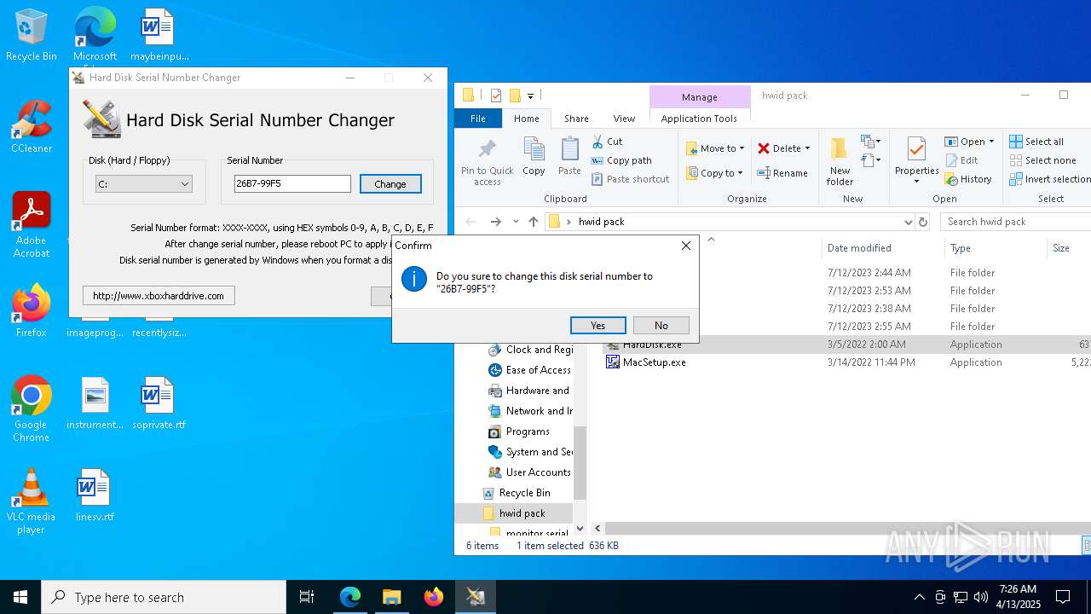Screen dimensions: 1091x614
Task: Click the Paste icon in the ribbon
Action: (x=569, y=157)
